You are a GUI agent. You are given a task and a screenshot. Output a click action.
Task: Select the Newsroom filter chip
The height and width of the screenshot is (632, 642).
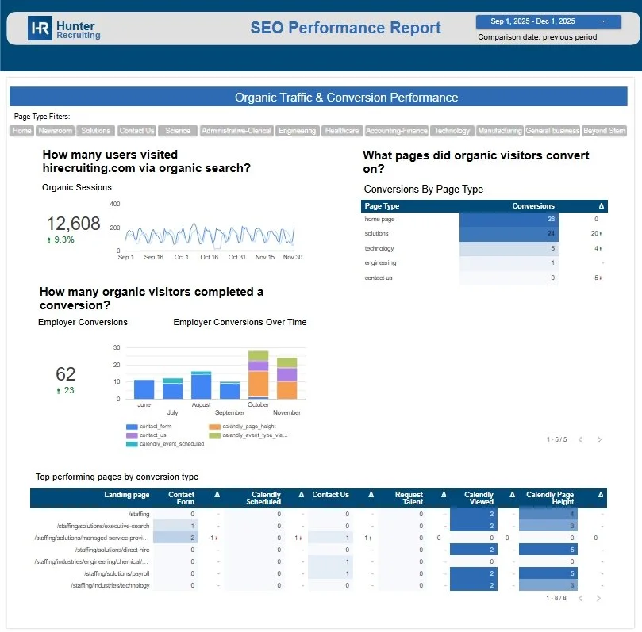tap(54, 131)
